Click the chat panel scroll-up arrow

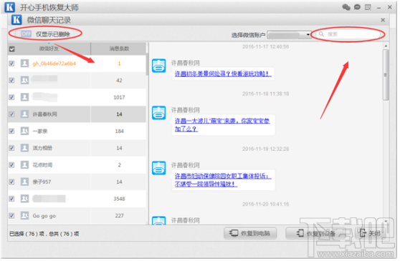tap(386, 46)
